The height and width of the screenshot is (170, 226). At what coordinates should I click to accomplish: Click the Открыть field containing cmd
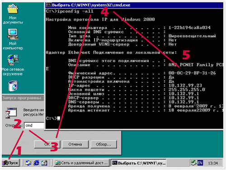click(34, 126)
